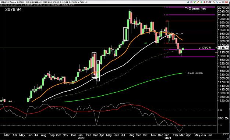Select the diagonal trend line tool icon

point(214,2)
